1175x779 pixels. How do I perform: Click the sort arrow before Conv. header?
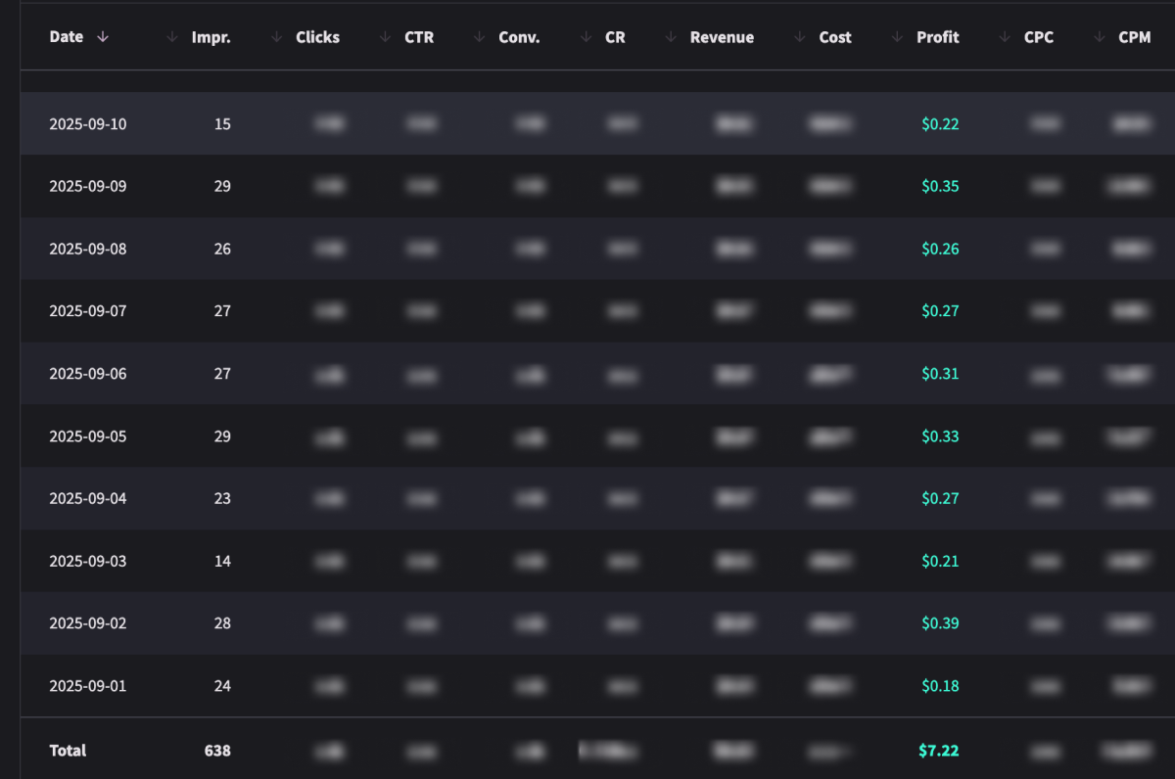coord(479,37)
